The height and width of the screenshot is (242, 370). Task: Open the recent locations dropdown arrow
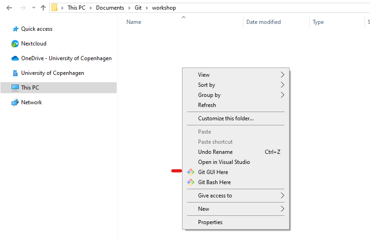click(34, 8)
